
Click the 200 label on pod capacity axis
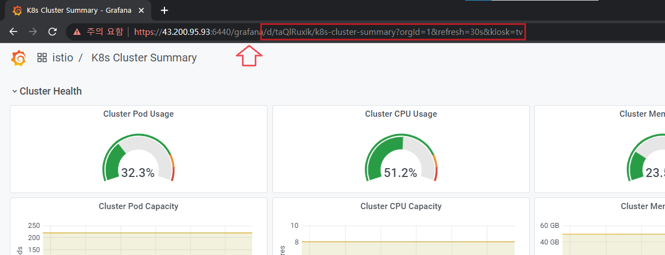[x=33, y=238]
